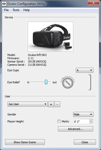Click the Oculus eye icon in title bar
101x150 pixels.
tap(4, 4)
